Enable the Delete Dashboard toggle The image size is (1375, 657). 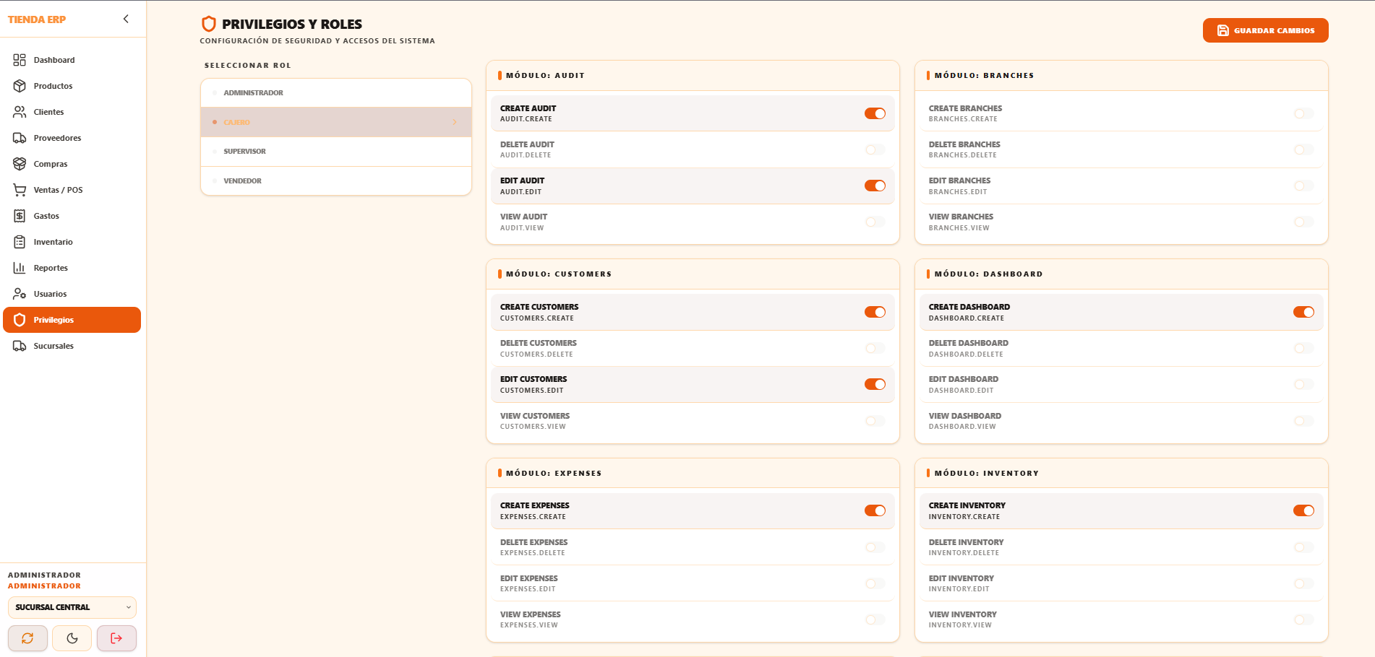[x=1303, y=348]
